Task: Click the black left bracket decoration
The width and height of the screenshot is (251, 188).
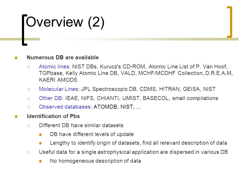Action: point(25,30)
